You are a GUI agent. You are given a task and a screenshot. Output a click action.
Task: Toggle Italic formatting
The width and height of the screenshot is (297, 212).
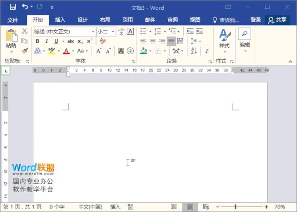[x=46, y=41]
